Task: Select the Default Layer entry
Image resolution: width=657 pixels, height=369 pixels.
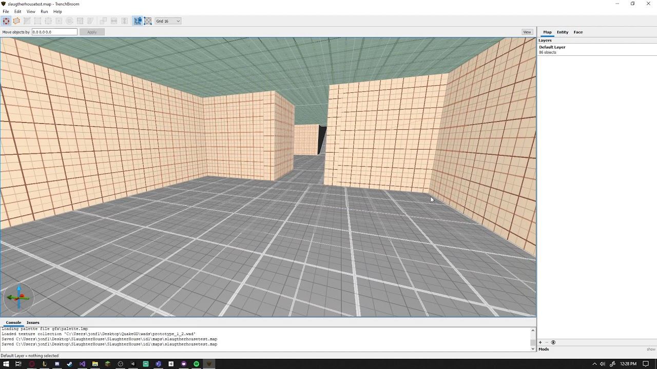Action: pos(597,49)
